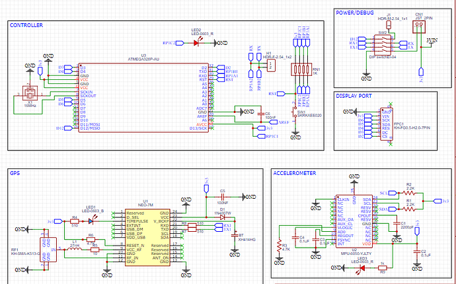The width and height of the screenshot is (456, 284).
Task: Click the TX1 net flag in GPS block
Action: 223,229
